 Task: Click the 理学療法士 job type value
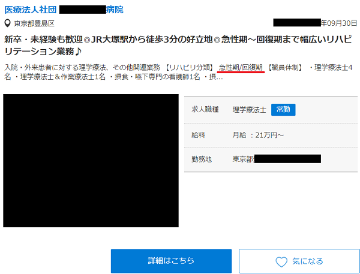pos(250,110)
